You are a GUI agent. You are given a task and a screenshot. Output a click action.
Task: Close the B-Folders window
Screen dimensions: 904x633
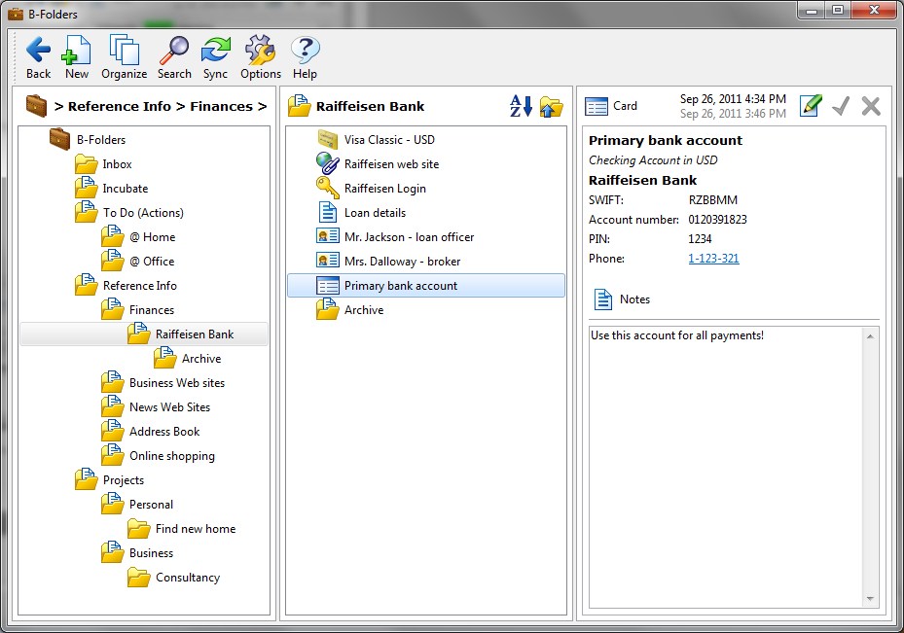(874, 11)
